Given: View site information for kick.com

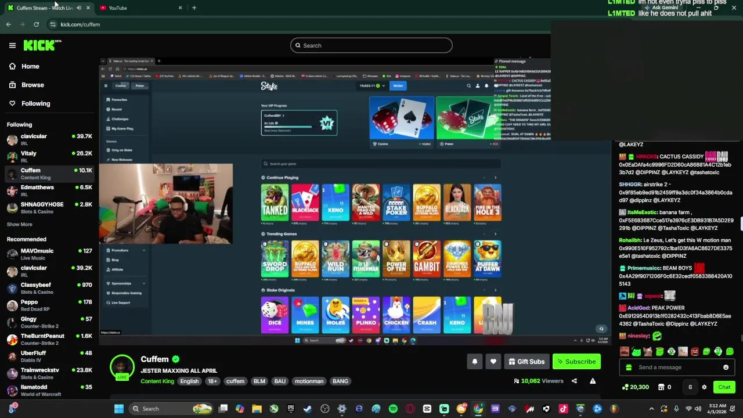Looking at the screenshot, I should (x=53, y=24).
